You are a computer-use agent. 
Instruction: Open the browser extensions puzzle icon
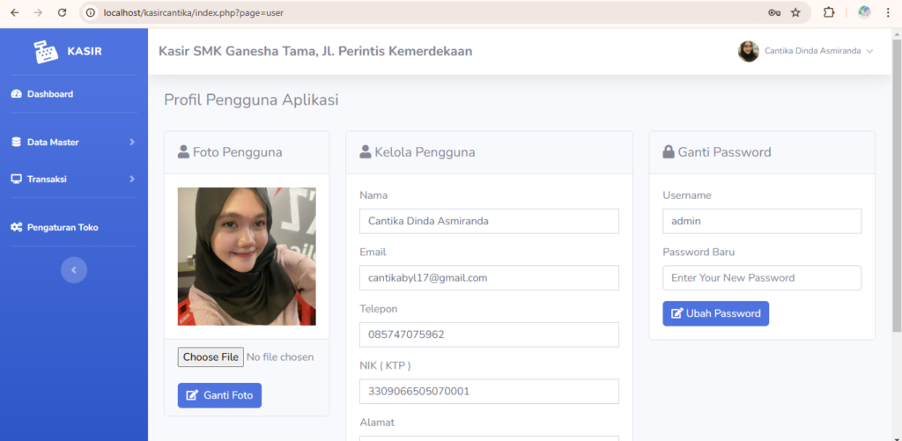(828, 12)
